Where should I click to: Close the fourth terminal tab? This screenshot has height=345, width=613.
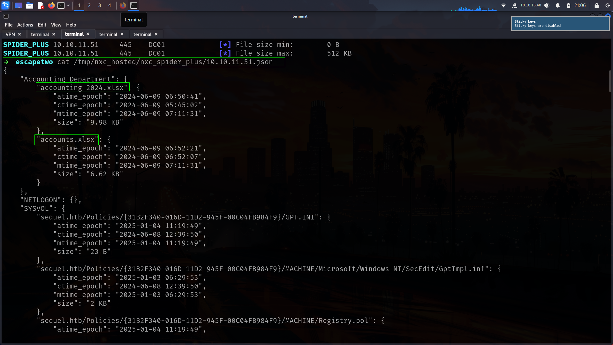click(x=122, y=34)
